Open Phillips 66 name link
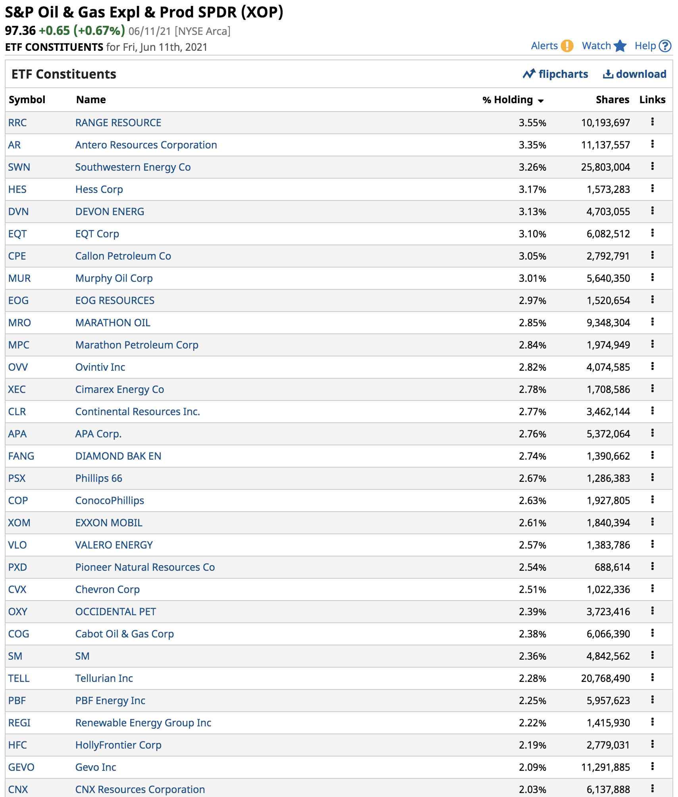Screen dimensions: 678x797 coord(99,478)
